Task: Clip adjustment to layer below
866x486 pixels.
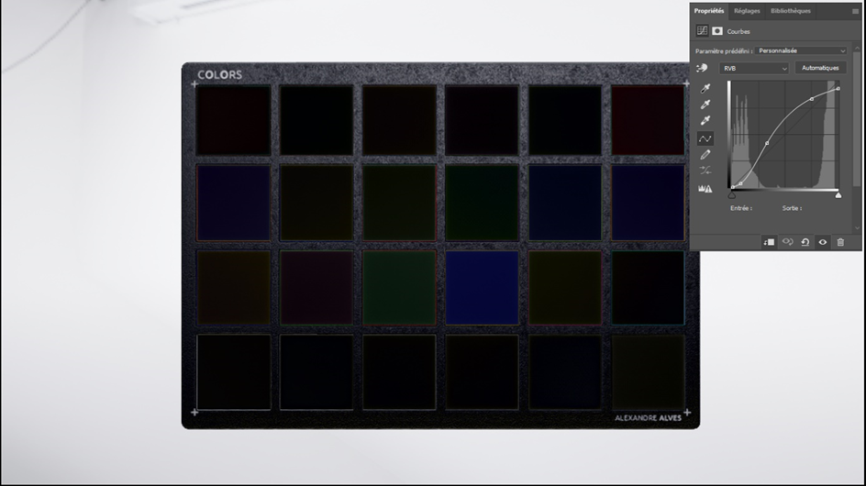Action: tap(769, 242)
